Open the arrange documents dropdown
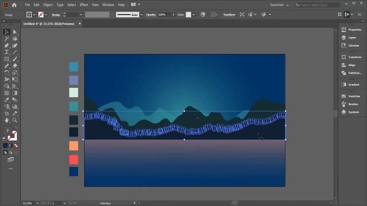The image size is (367, 206). point(135,5)
